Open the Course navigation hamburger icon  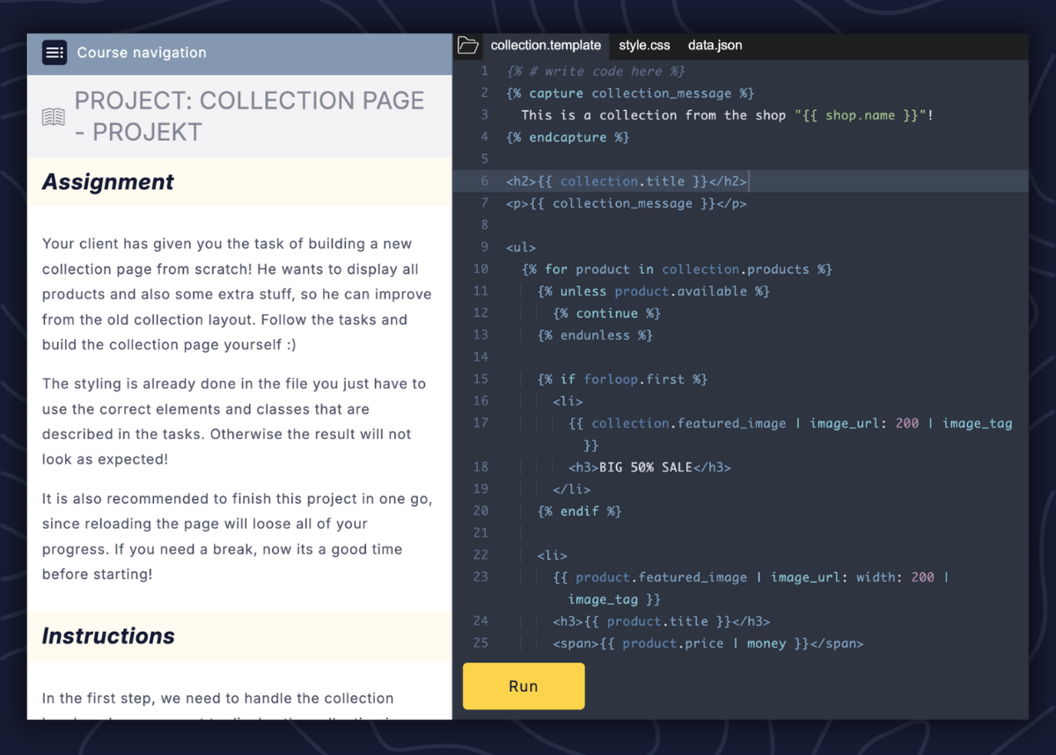pos(55,53)
